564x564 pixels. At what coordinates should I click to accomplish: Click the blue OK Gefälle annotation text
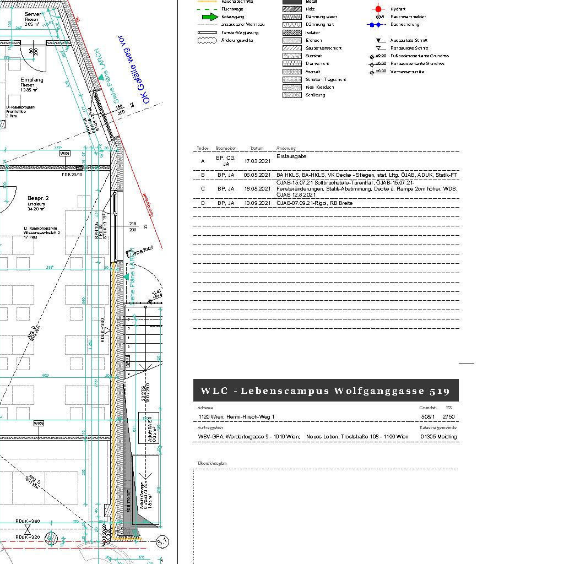coord(131,70)
